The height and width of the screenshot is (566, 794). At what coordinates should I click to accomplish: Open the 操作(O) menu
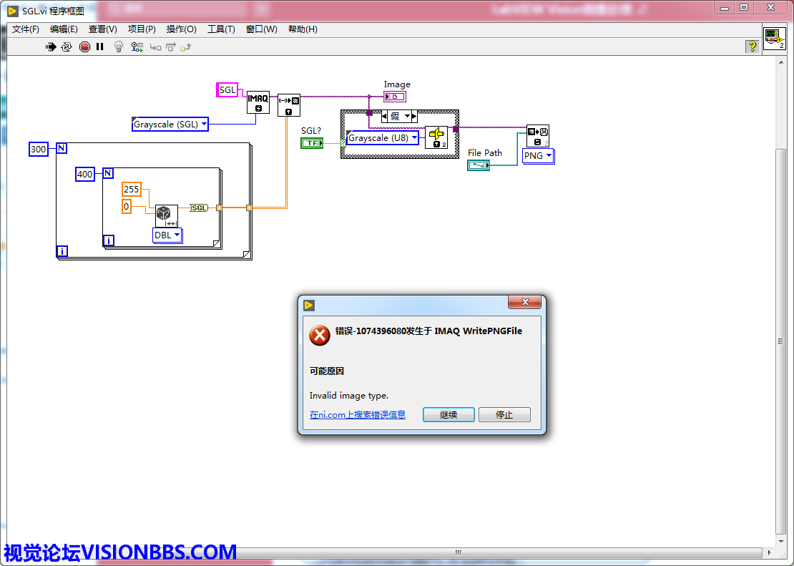pyautogui.click(x=181, y=29)
